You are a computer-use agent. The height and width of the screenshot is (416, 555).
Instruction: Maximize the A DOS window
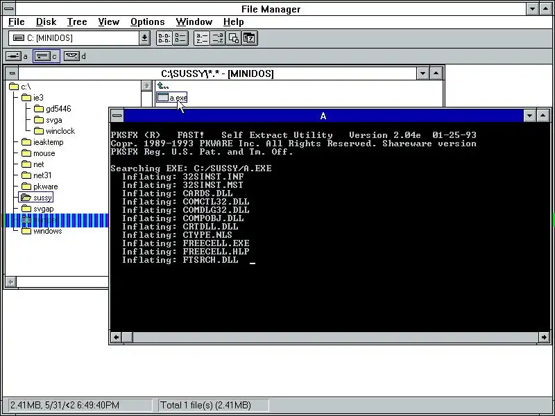coord(543,116)
